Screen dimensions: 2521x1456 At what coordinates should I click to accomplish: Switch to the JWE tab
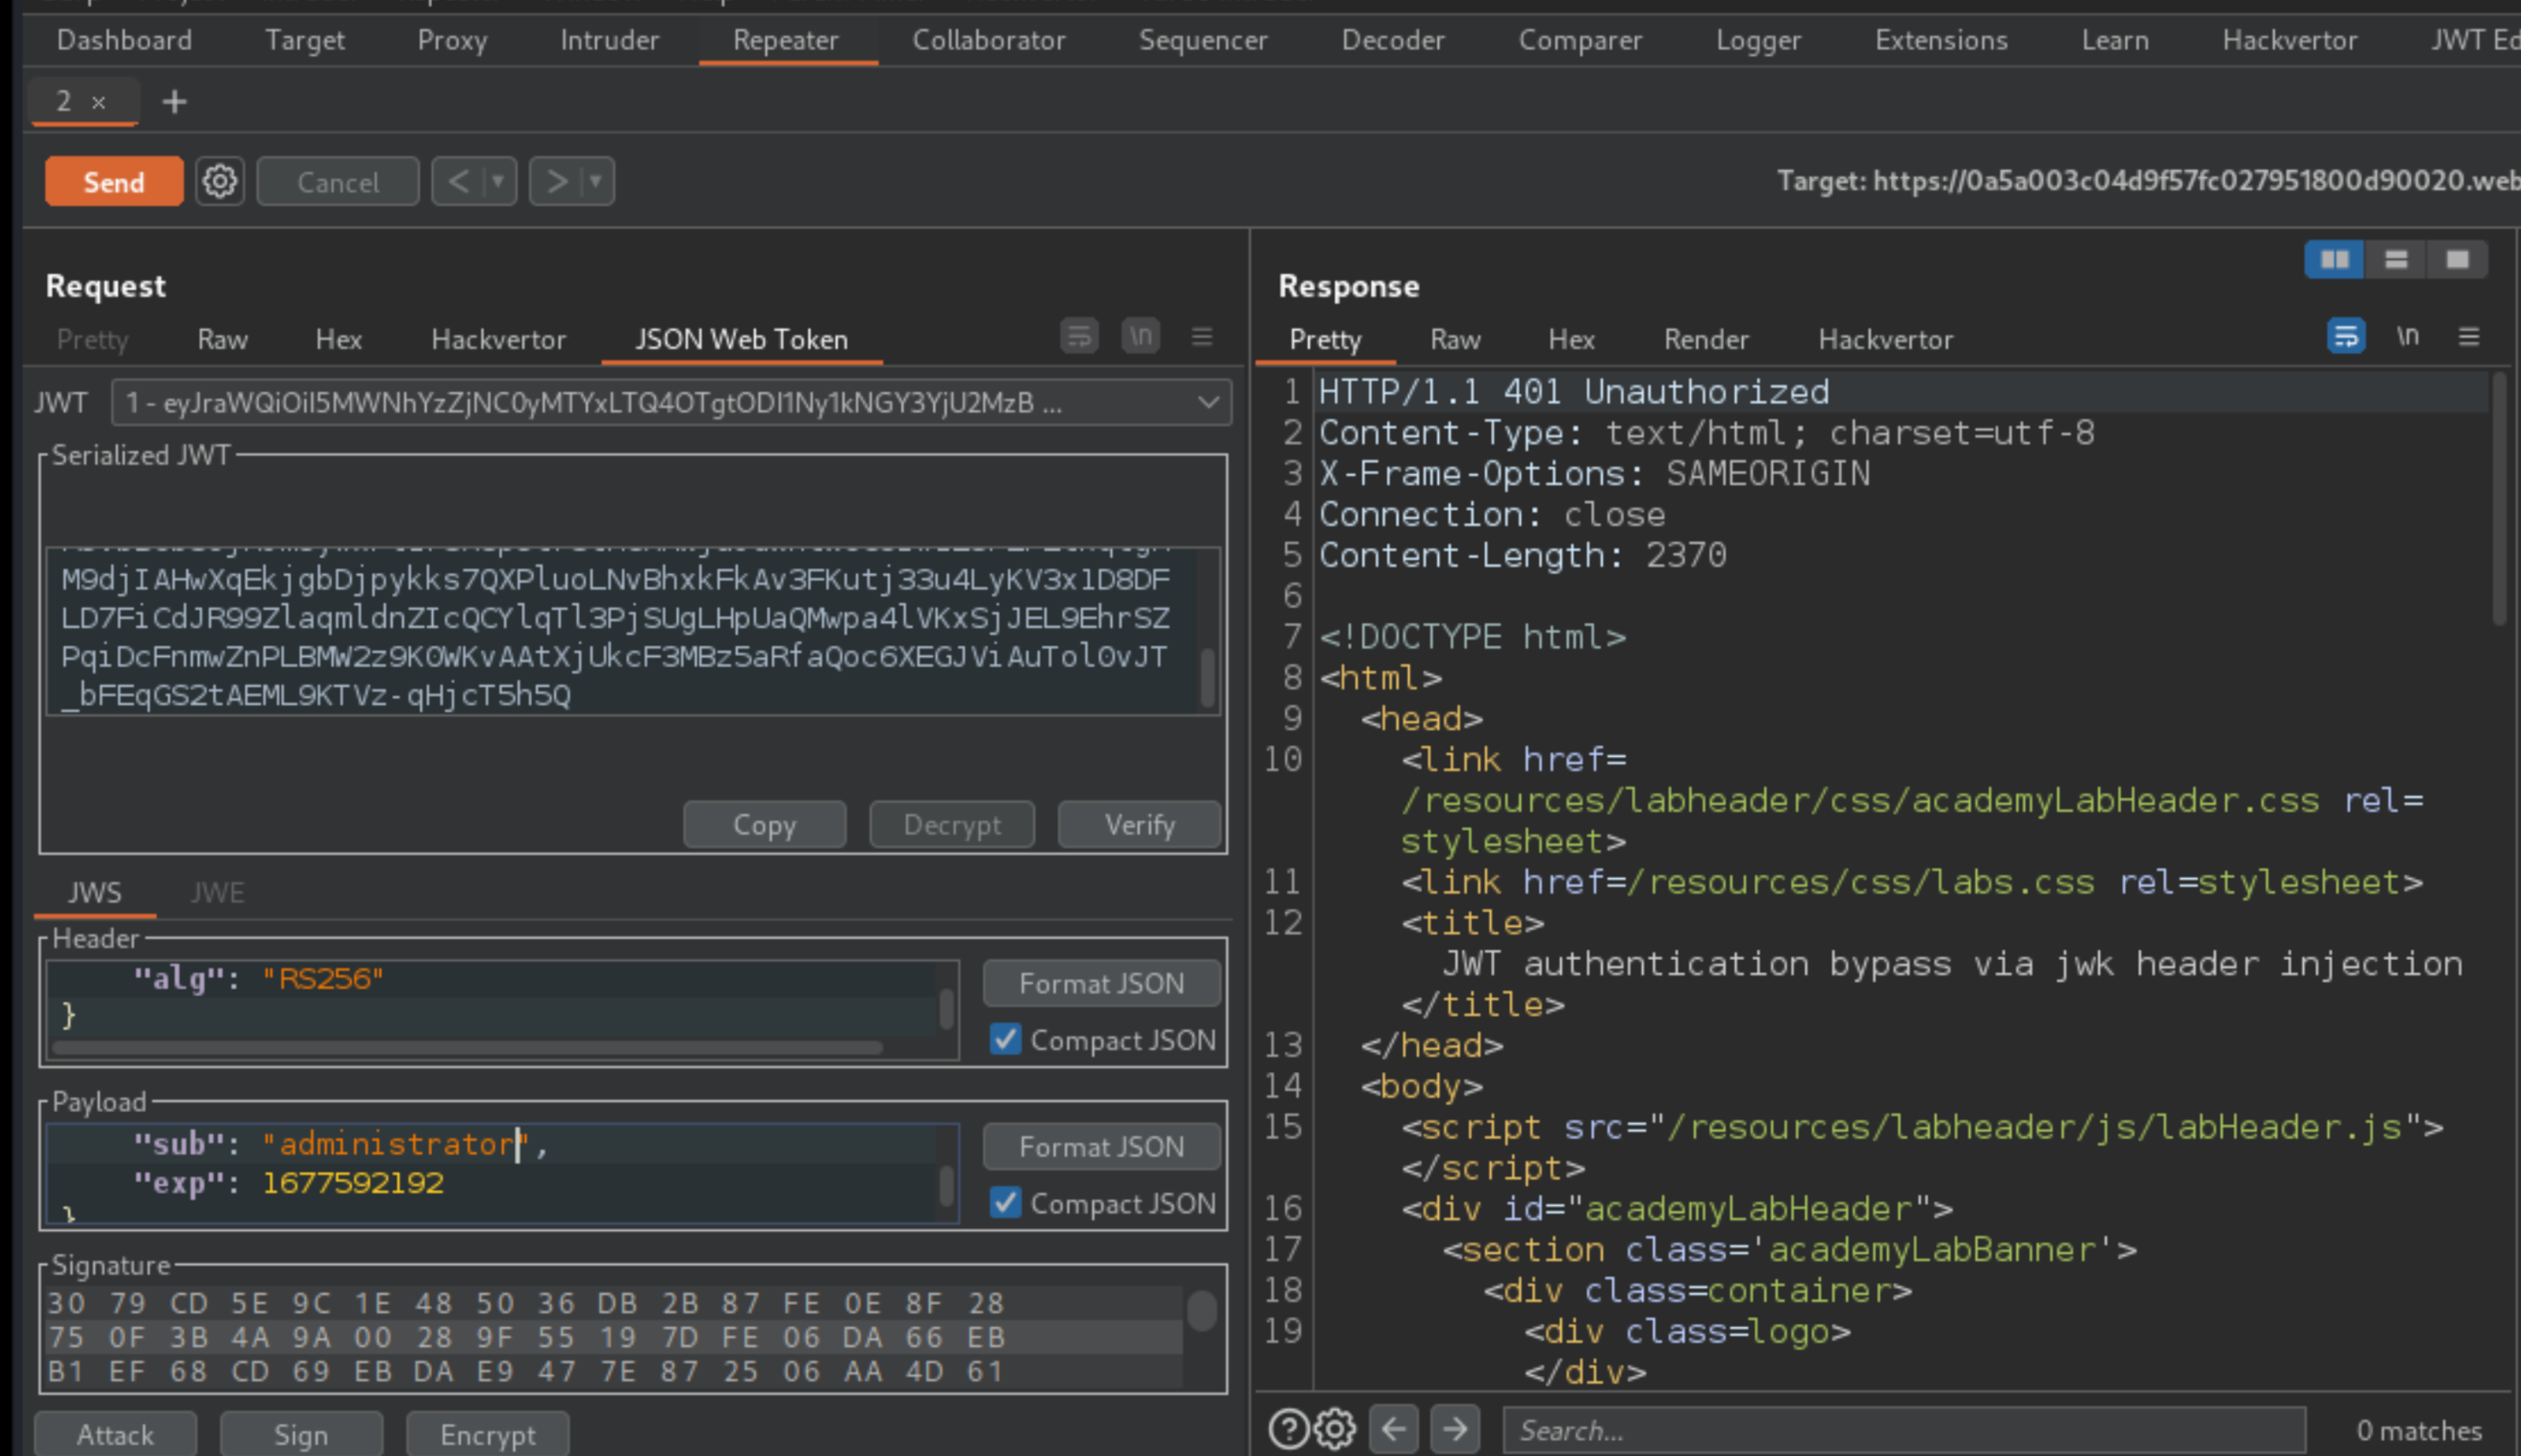(217, 893)
